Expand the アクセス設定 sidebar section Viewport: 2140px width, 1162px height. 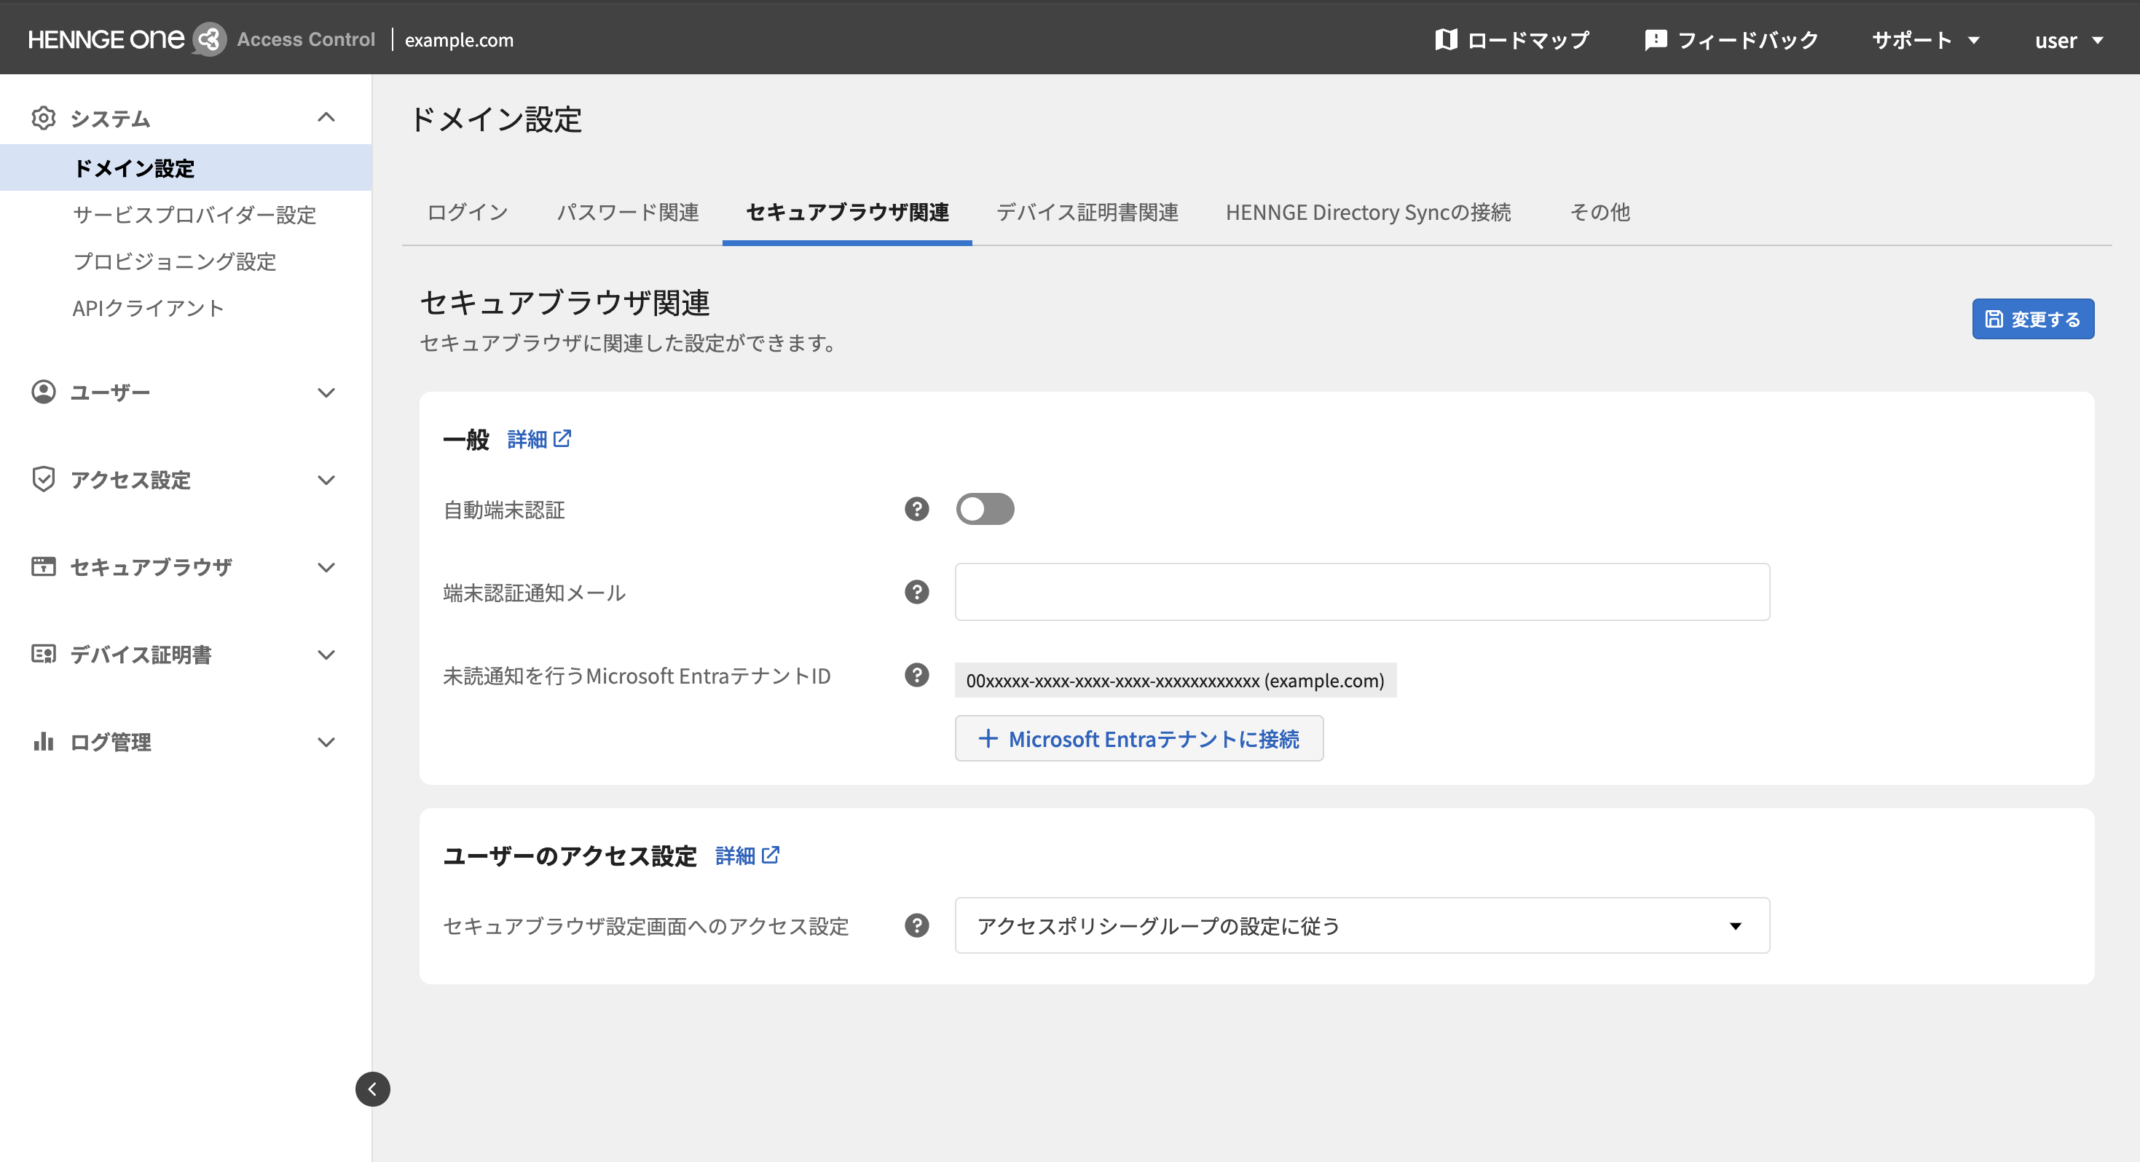click(326, 479)
